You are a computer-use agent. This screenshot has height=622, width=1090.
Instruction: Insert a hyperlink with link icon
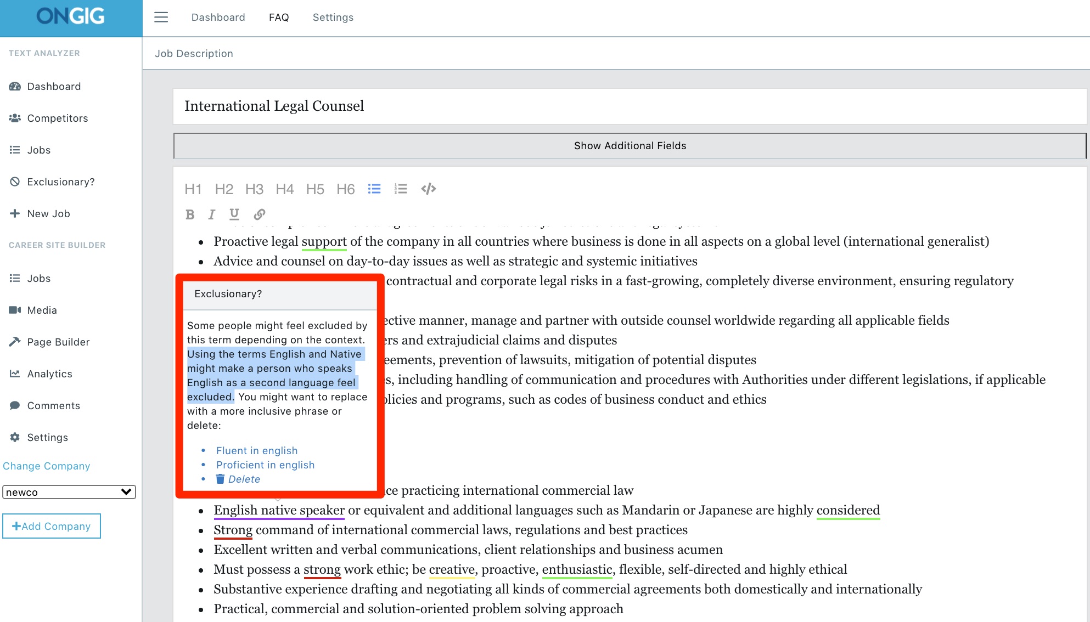pos(259,214)
